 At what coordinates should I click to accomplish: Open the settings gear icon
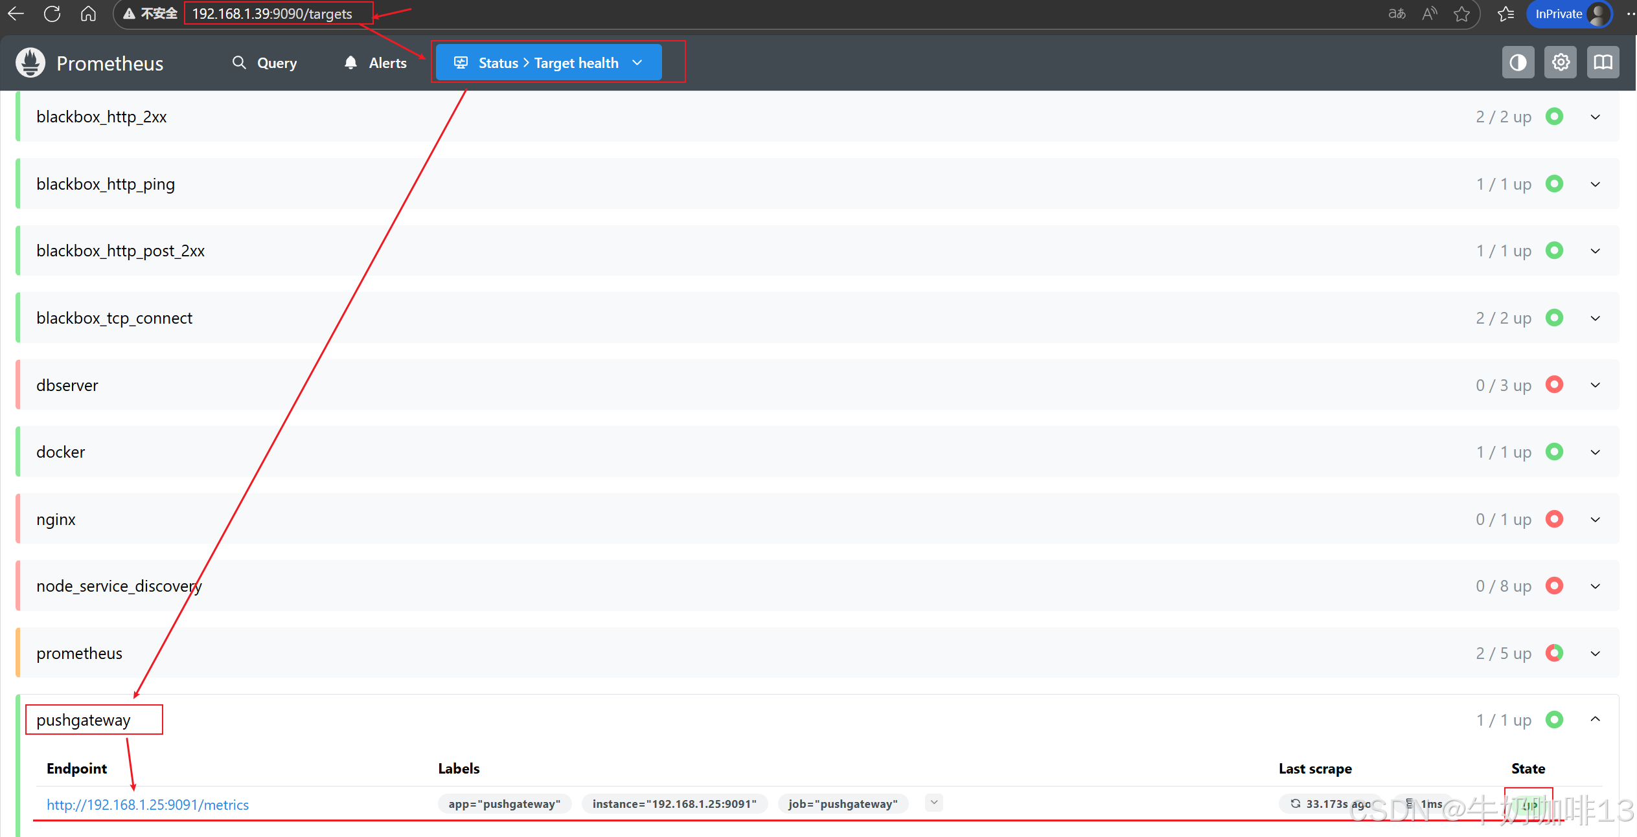click(x=1561, y=63)
